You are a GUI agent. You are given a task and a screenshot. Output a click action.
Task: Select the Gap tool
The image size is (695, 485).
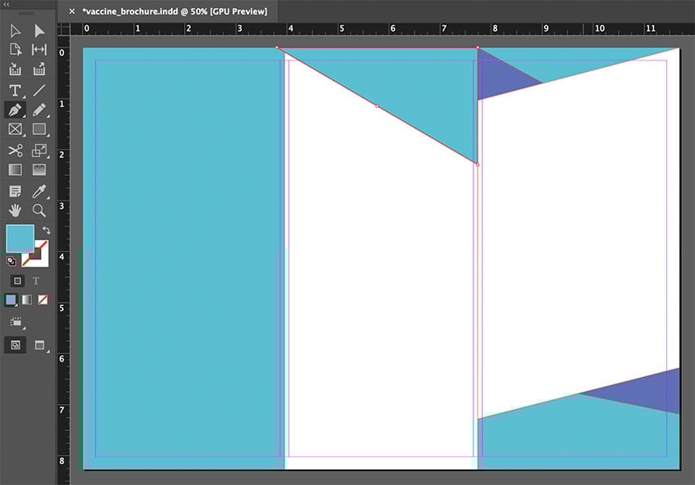pyautogui.click(x=39, y=50)
